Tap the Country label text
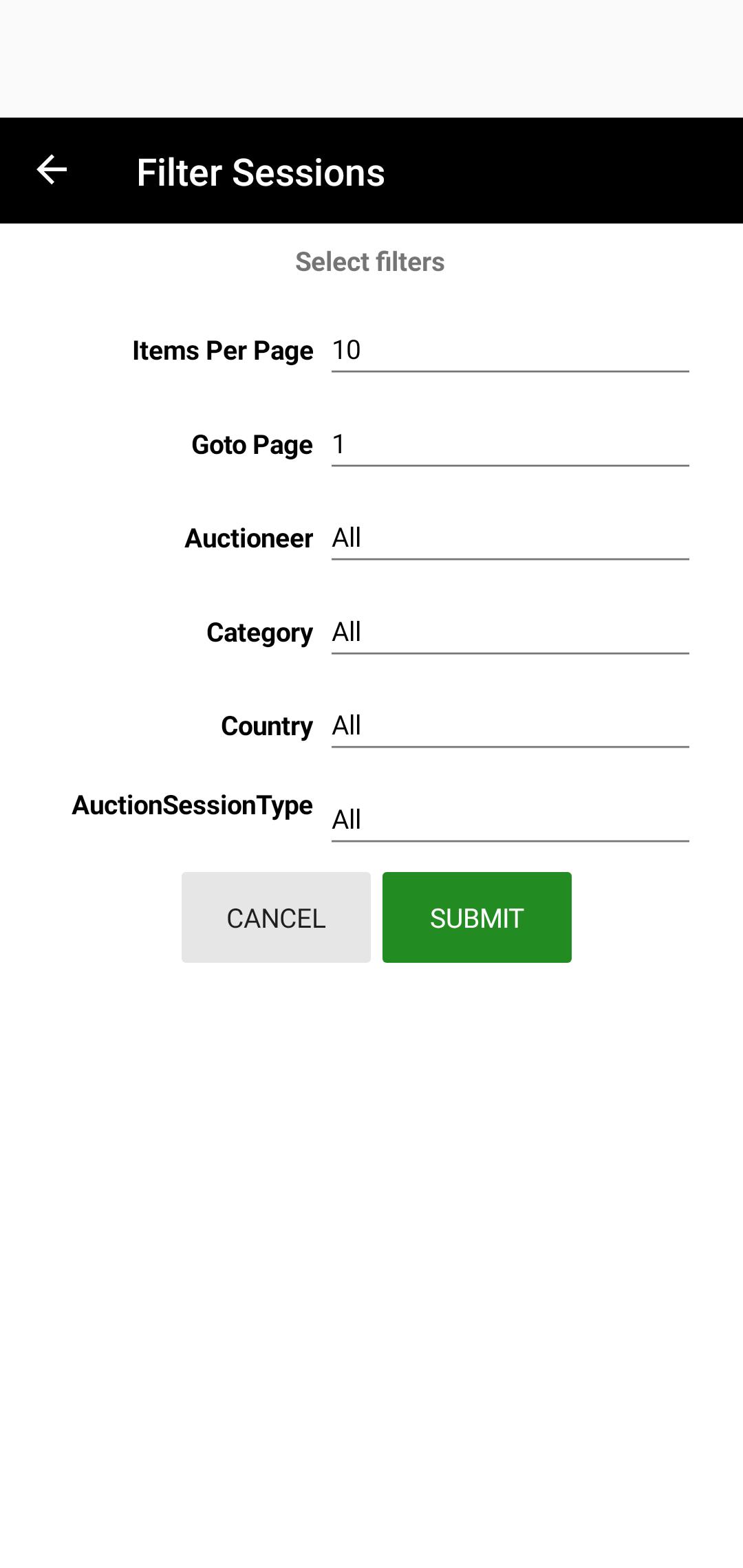Image resolution: width=743 pixels, height=1568 pixels. coord(267,726)
